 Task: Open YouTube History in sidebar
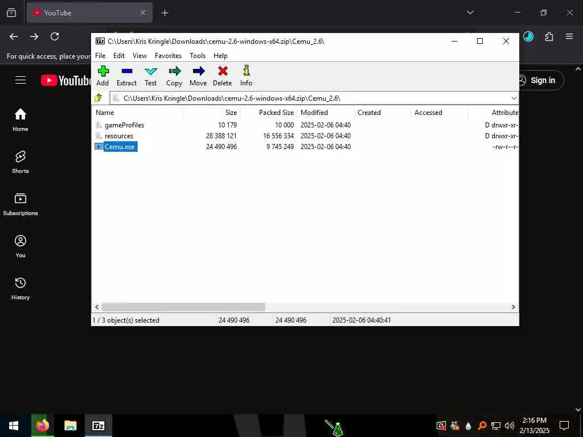(x=20, y=288)
